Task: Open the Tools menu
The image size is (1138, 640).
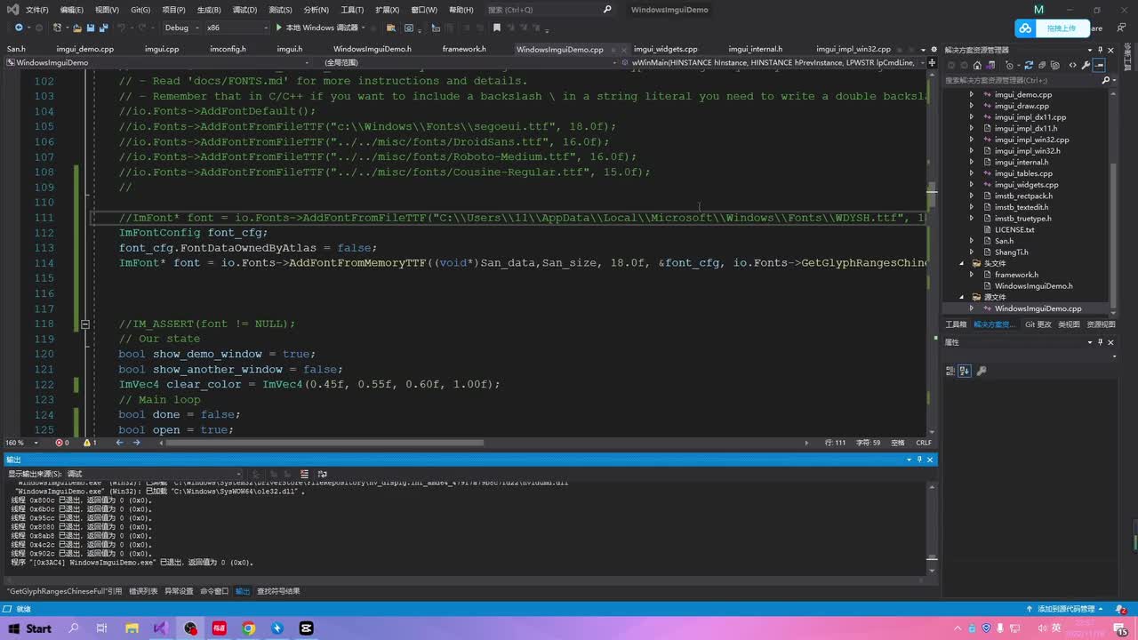Action: pyautogui.click(x=352, y=10)
